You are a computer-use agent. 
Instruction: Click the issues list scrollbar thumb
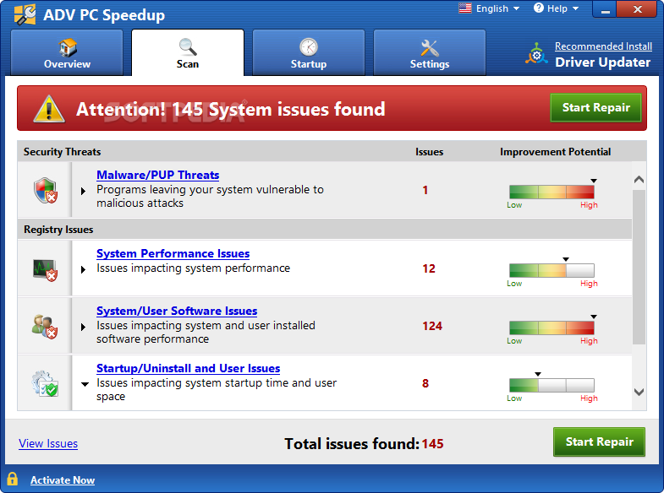[x=639, y=267]
